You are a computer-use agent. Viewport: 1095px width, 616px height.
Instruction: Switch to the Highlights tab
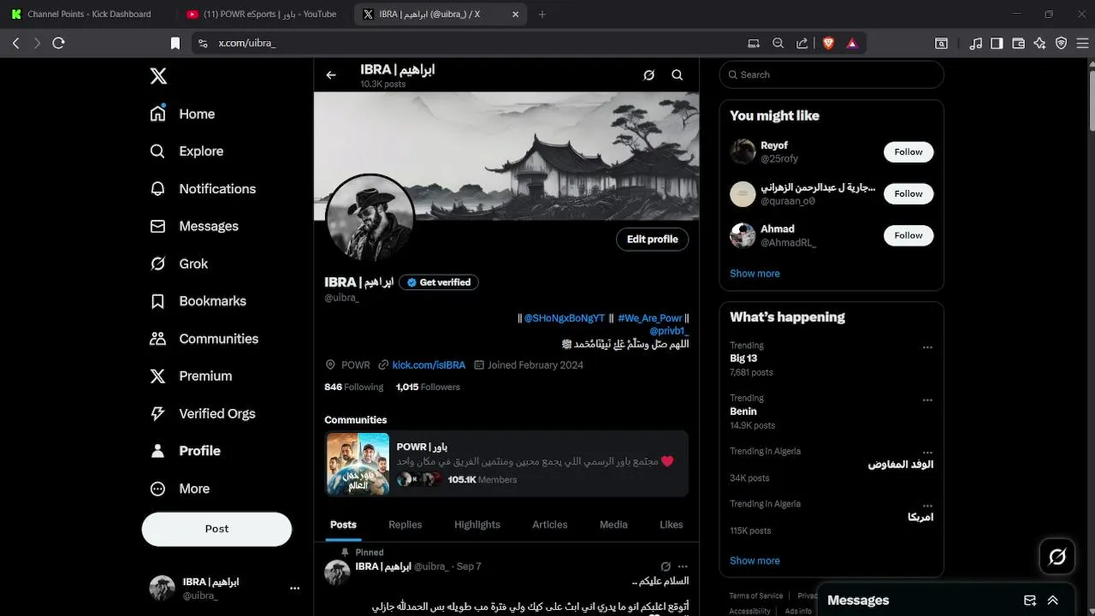477,525
